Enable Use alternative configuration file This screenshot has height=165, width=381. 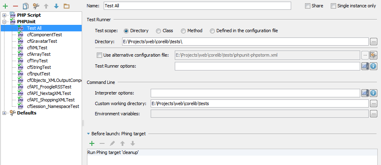99,55
